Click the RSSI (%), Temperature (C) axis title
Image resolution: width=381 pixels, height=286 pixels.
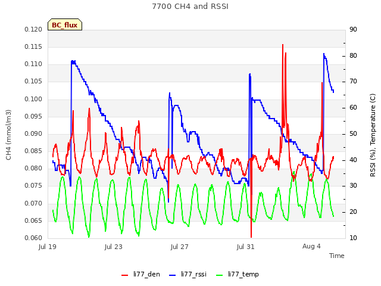(373, 135)
